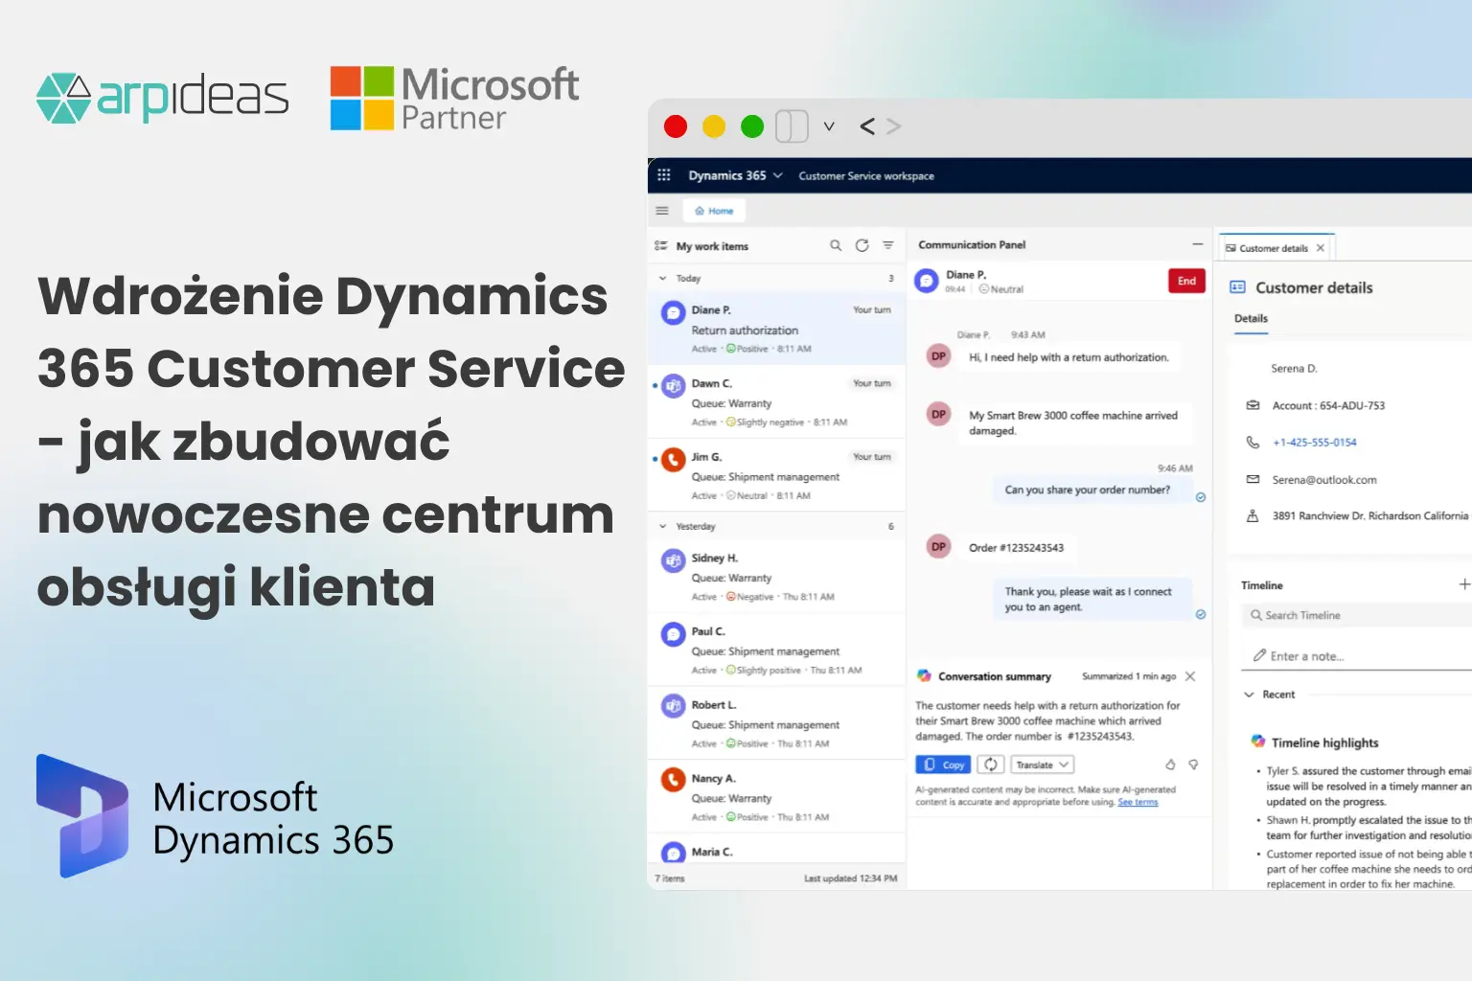1472x981 pixels.
Task: Open Diane P. Return authorization conversation
Action: pos(777,329)
